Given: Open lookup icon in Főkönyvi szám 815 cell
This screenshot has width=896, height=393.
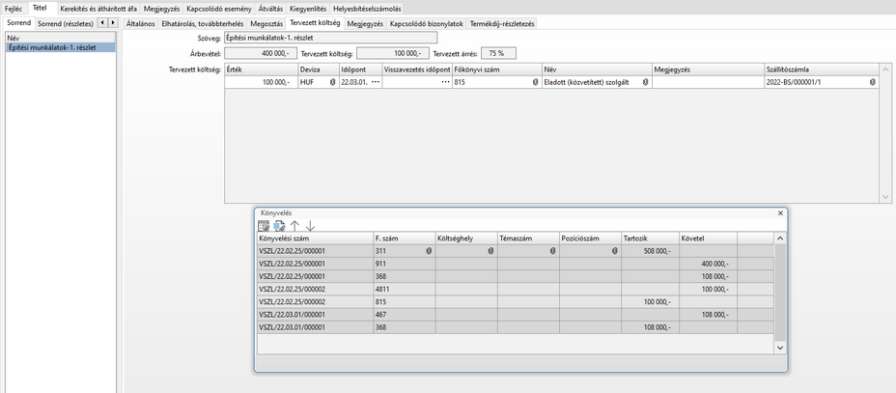Looking at the screenshot, I should pyautogui.click(x=535, y=83).
